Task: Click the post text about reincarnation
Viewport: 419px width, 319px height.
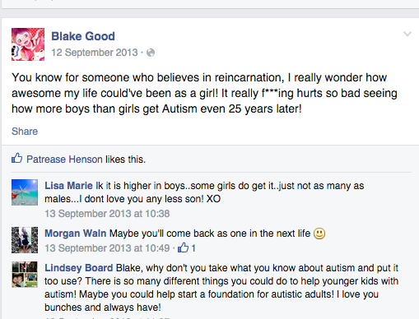Action: (x=204, y=93)
